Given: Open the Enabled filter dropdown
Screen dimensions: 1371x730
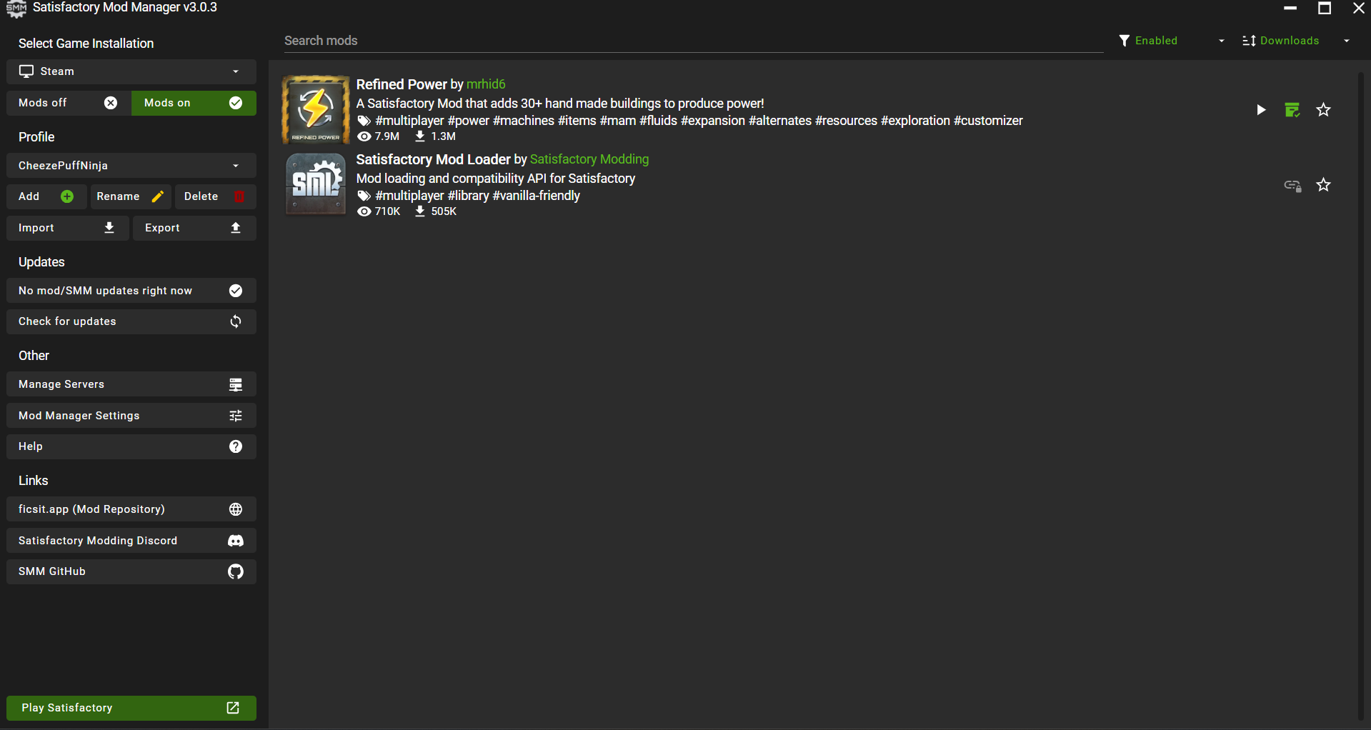Looking at the screenshot, I should click(1172, 41).
